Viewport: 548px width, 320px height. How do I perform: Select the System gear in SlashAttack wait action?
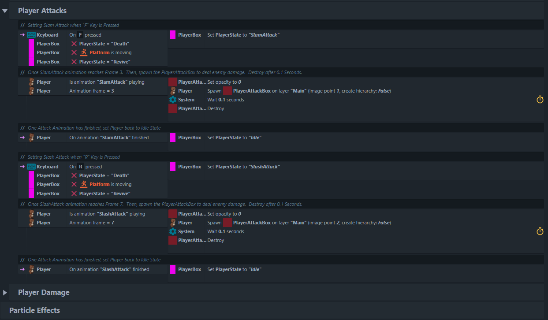pos(173,231)
